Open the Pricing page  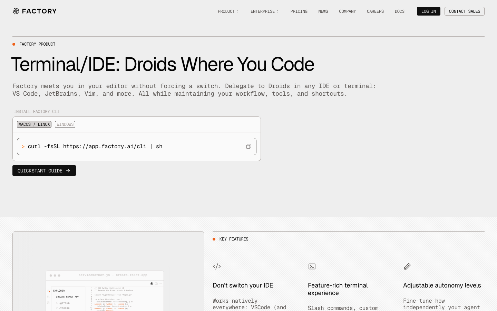pos(299,11)
